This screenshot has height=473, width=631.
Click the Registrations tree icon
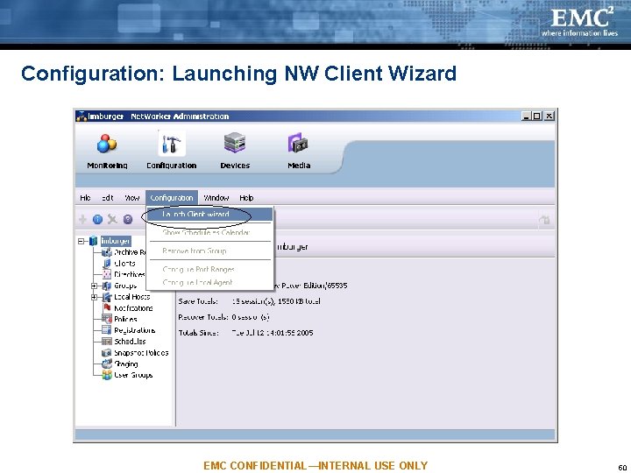coord(107,330)
